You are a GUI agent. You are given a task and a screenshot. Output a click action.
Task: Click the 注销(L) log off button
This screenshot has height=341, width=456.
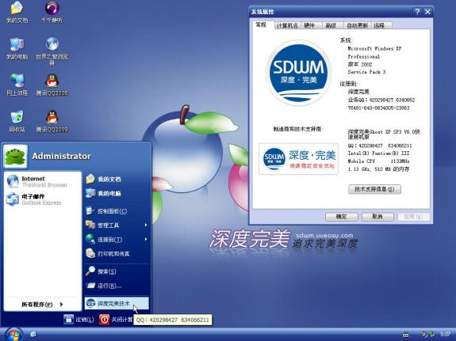(79, 320)
